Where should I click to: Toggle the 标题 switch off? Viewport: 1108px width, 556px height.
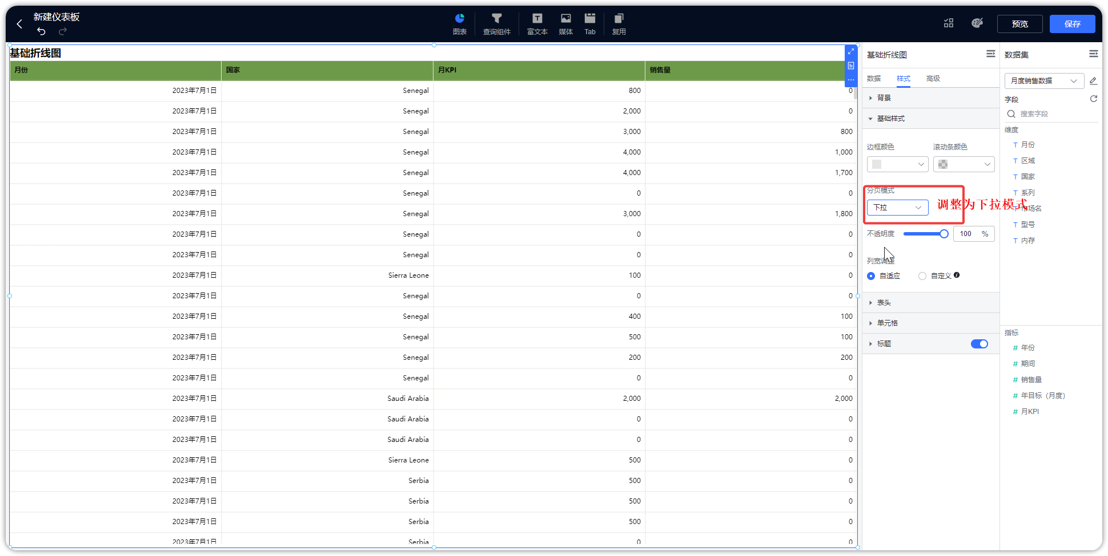click(x=979, y=344)
